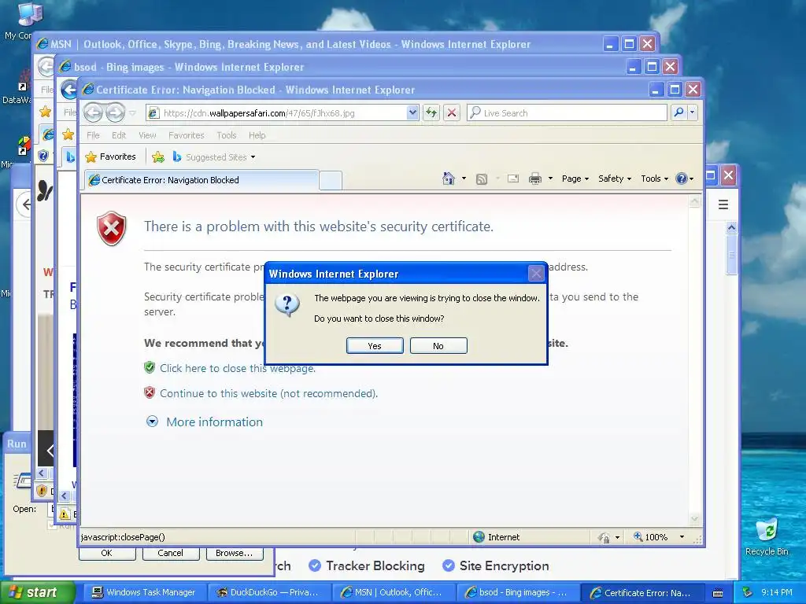Click the Site Encryption checkmark item

click(496, 565)
